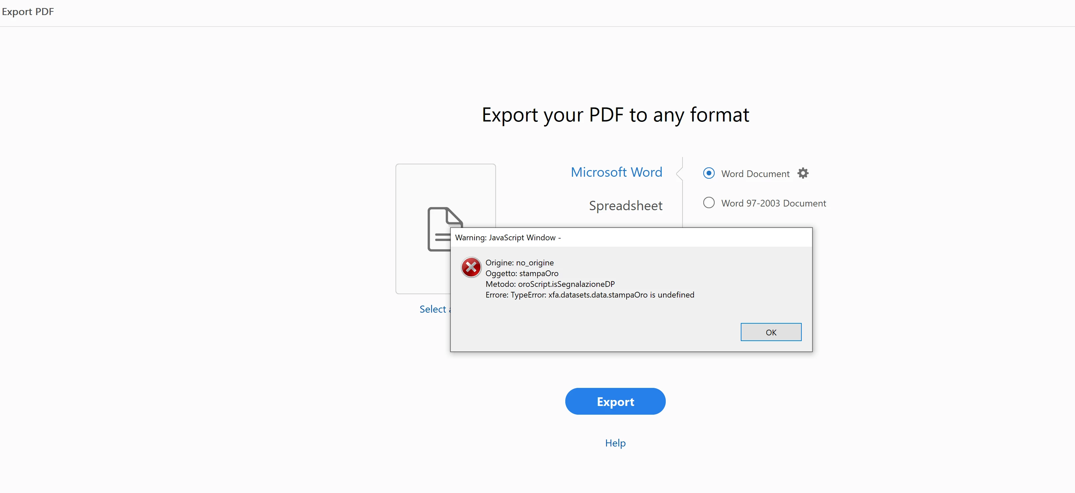
Task: Click the 'Export your PDF to any format' heading
Action: point(615,115)
